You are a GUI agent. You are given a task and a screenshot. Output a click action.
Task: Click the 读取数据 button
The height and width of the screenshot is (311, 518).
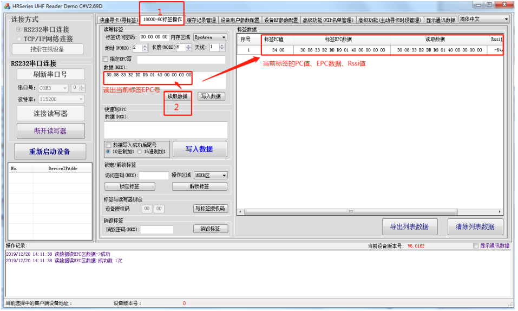(x=178, y=96)
